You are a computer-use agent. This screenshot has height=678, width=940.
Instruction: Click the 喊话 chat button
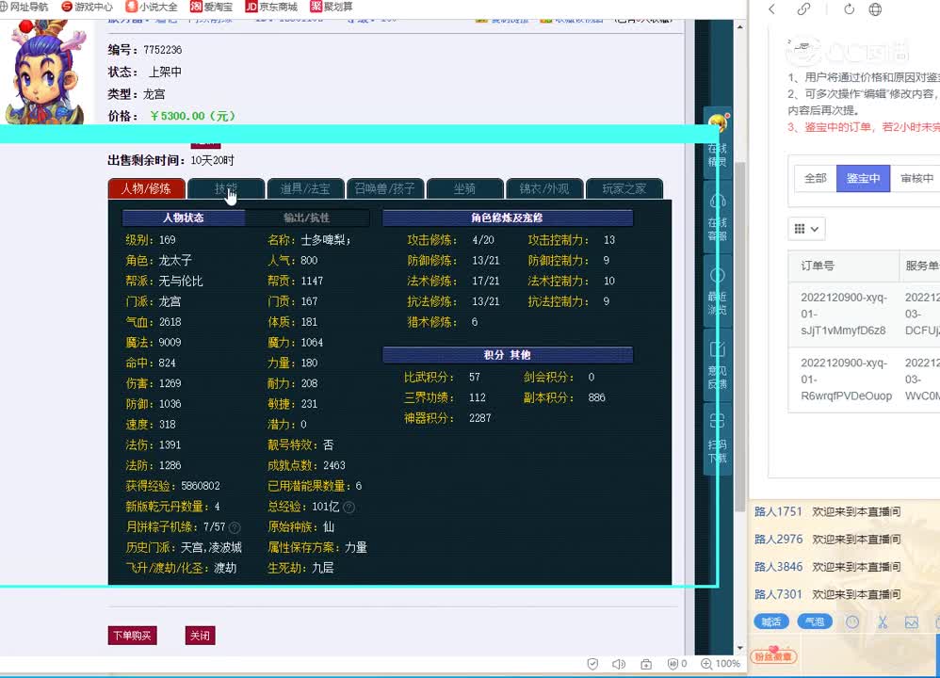pos(771,621)
